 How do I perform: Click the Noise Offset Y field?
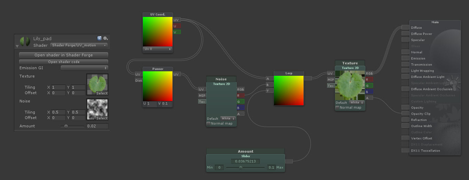point(78,118)
